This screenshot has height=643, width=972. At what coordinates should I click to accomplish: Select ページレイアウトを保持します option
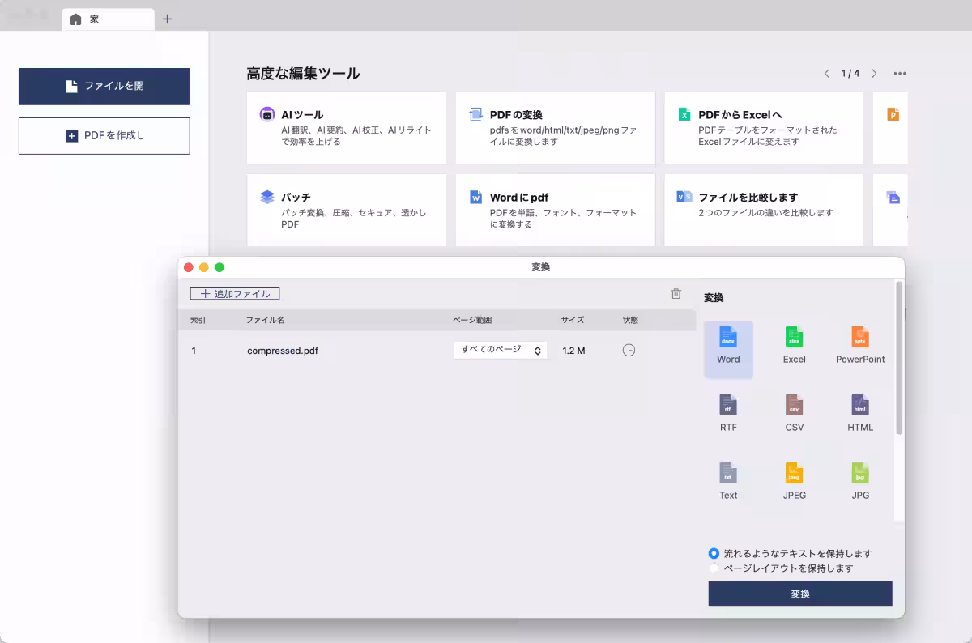tap(714, 568)
